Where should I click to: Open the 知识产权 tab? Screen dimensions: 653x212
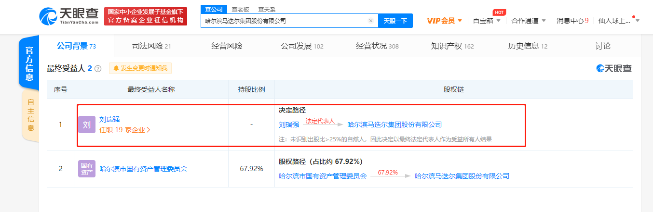point(452,46)
